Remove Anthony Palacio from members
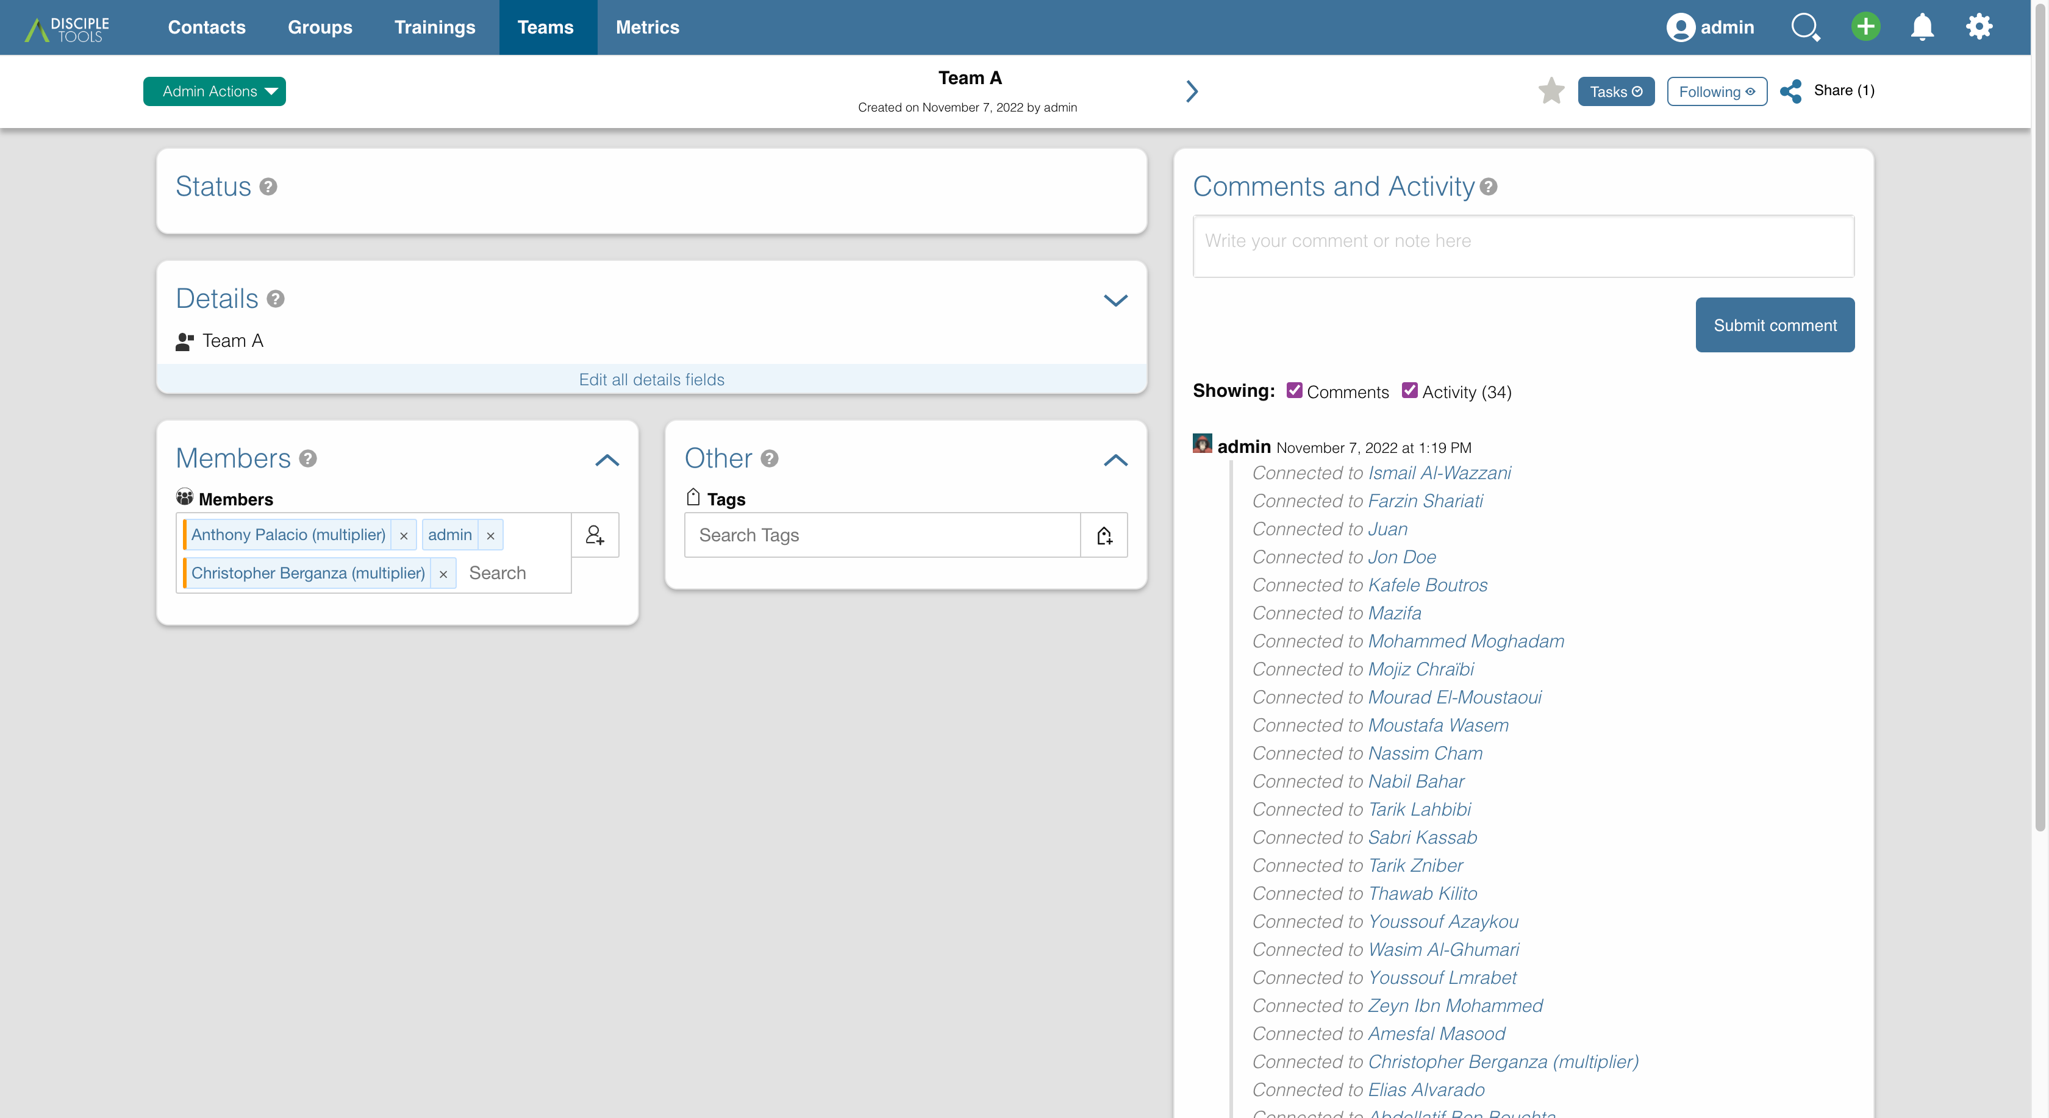The width and height of the screenshot is (2049, 1118). point(404,536)
